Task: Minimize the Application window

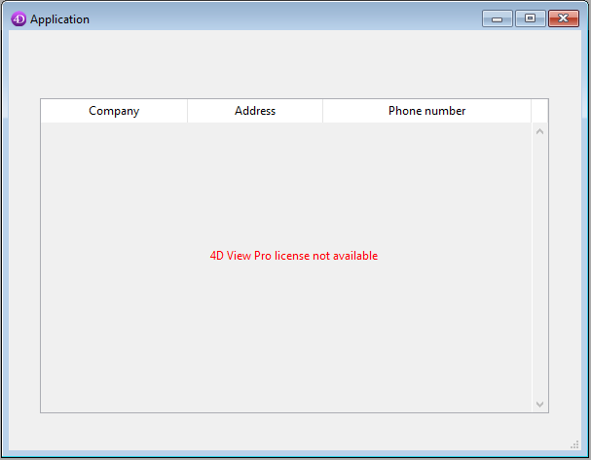Action: pos(498,18)
